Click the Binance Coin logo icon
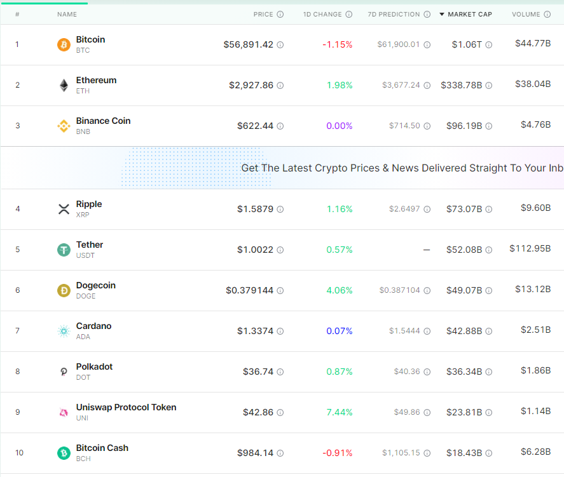This screenshot has height=477, width=564. (x=64, y=126)
